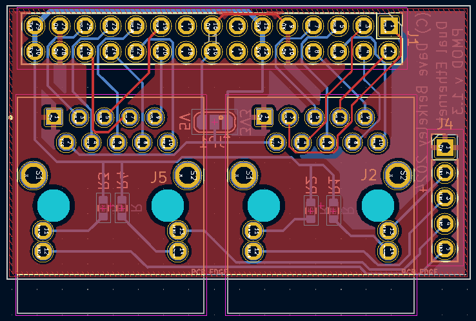Click pad 30 of header J1

34,52
